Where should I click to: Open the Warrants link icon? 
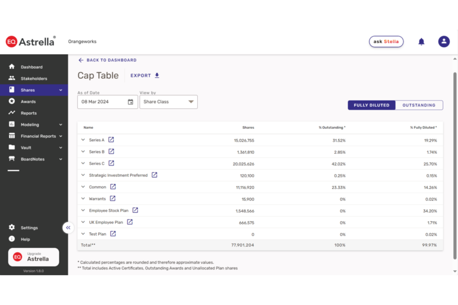point(113,198)
